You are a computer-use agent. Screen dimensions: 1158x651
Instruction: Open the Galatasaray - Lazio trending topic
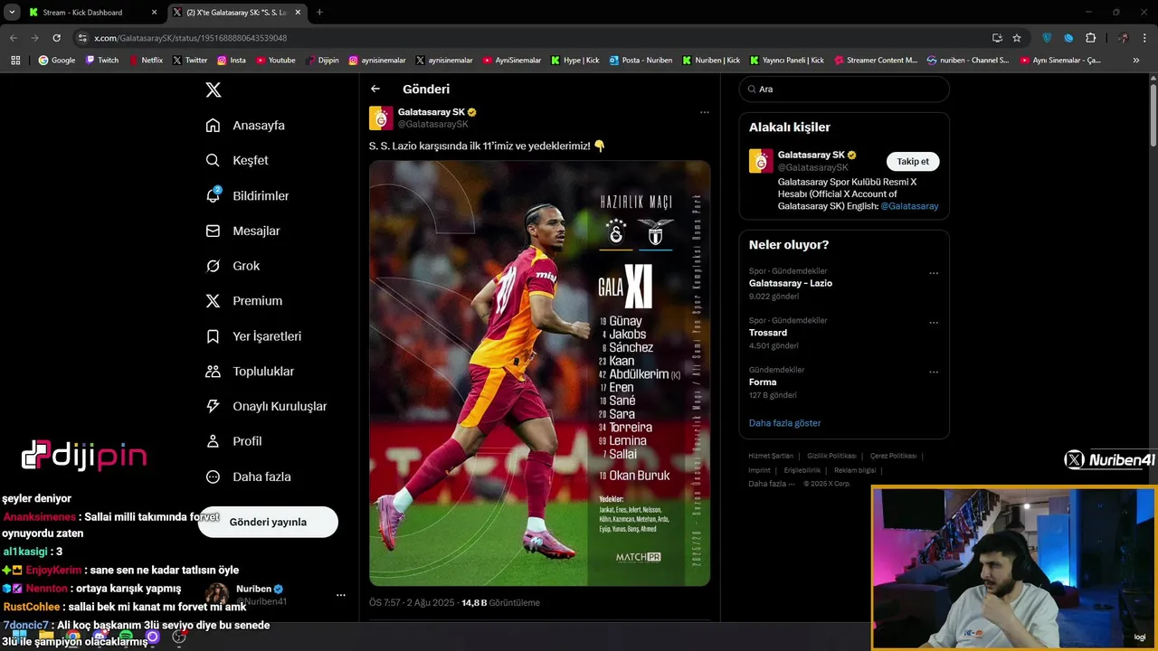click(791, 283)
